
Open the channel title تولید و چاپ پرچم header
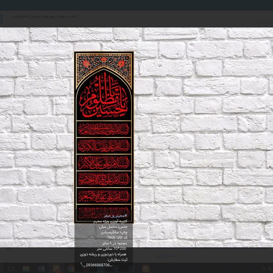pos(44,16)
